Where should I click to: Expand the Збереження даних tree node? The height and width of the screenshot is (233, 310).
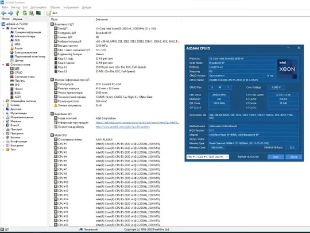point(3,117)
